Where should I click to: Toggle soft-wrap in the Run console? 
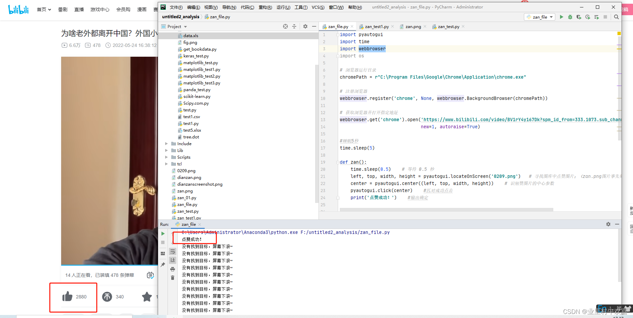coord(173,251)
